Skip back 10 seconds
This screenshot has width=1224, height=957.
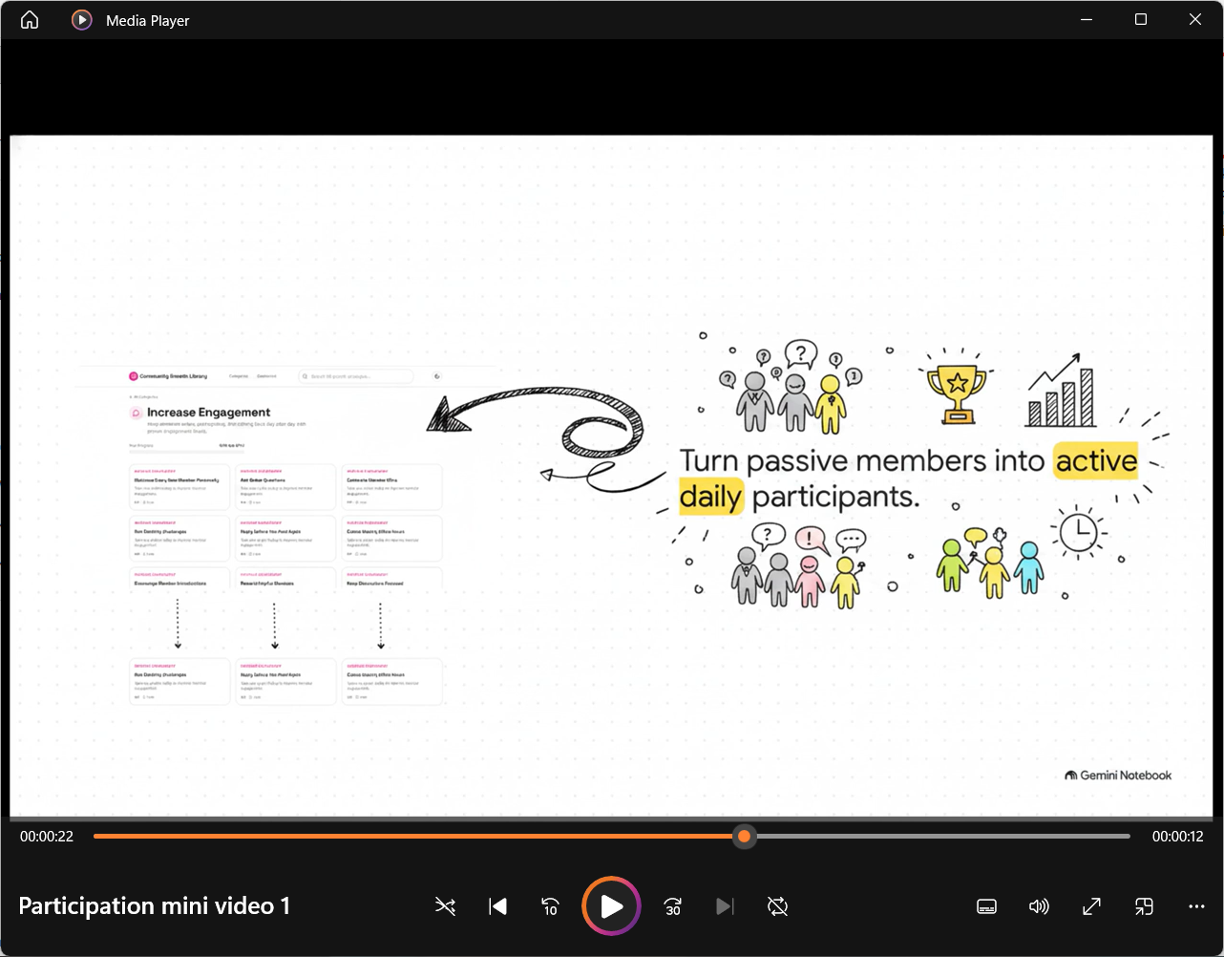550,906
